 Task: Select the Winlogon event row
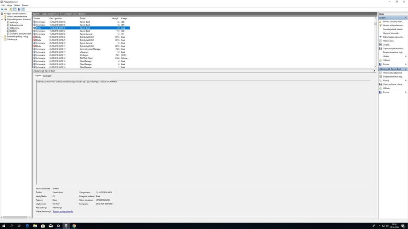point(81,55)
